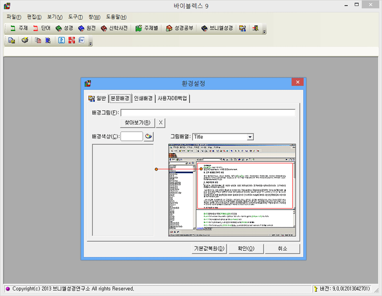Click the 주제 toolbar icon
382x296 pixels.
[19, 28]
